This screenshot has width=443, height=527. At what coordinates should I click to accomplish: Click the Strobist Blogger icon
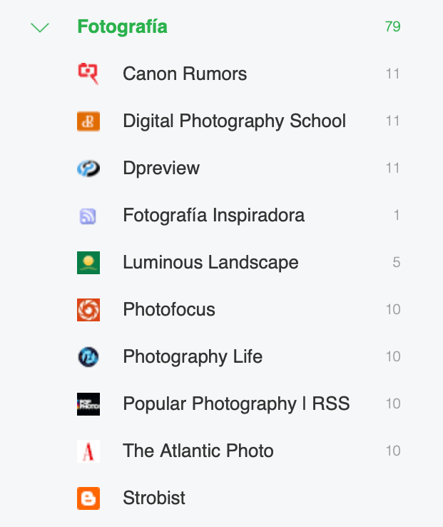pos(88,498)
